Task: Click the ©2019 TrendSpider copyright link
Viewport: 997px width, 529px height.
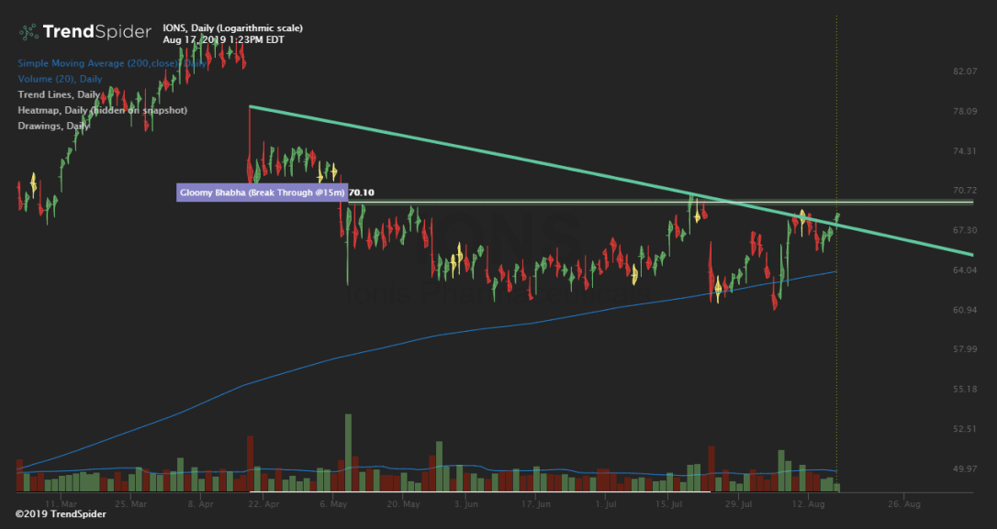Action: 61,514
